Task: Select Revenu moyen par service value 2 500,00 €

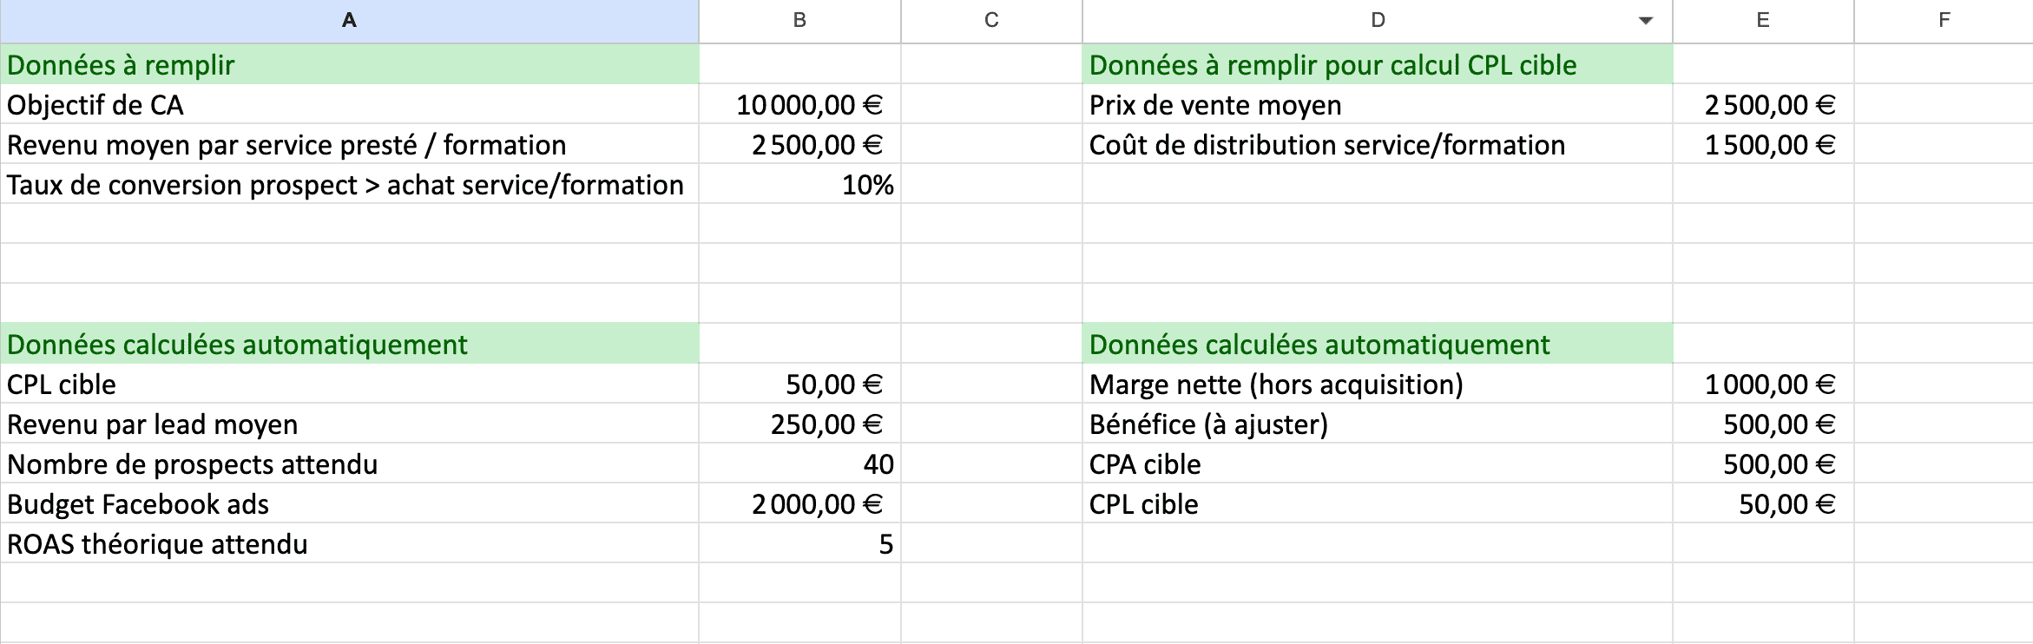Action: click(799, 145)
